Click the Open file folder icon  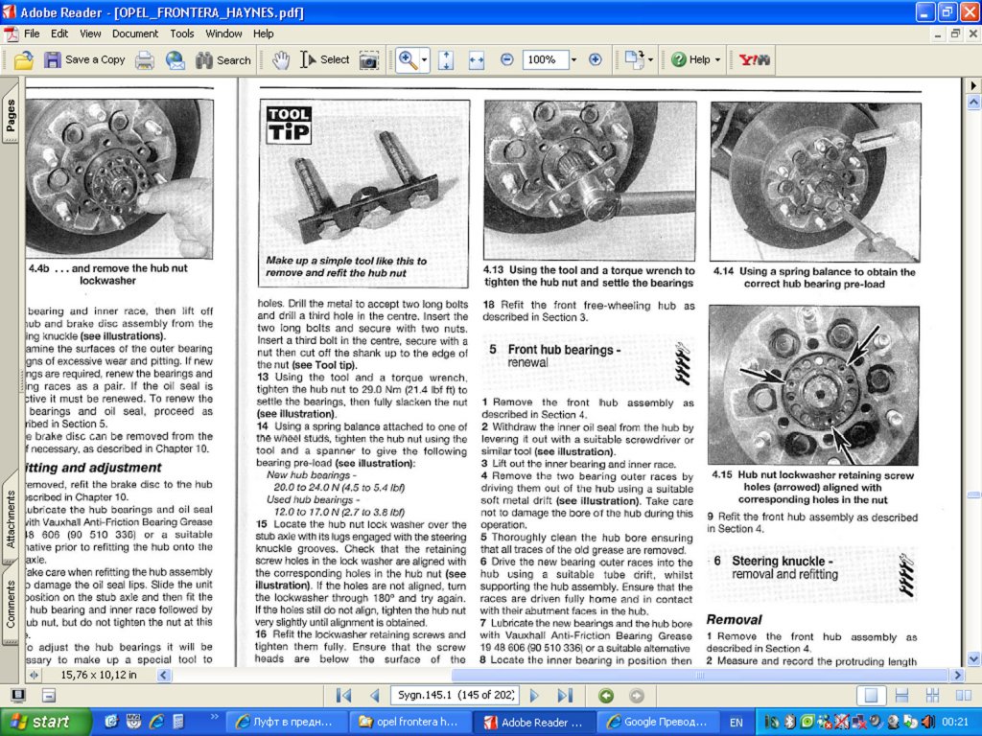(23, 60)
